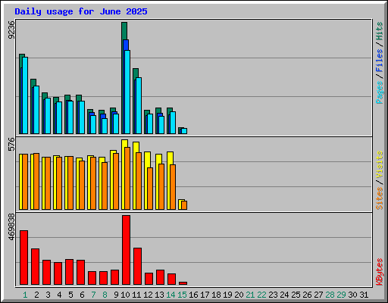Click day 27 on the x-axis
388x303 pixels.
(318, 295)
